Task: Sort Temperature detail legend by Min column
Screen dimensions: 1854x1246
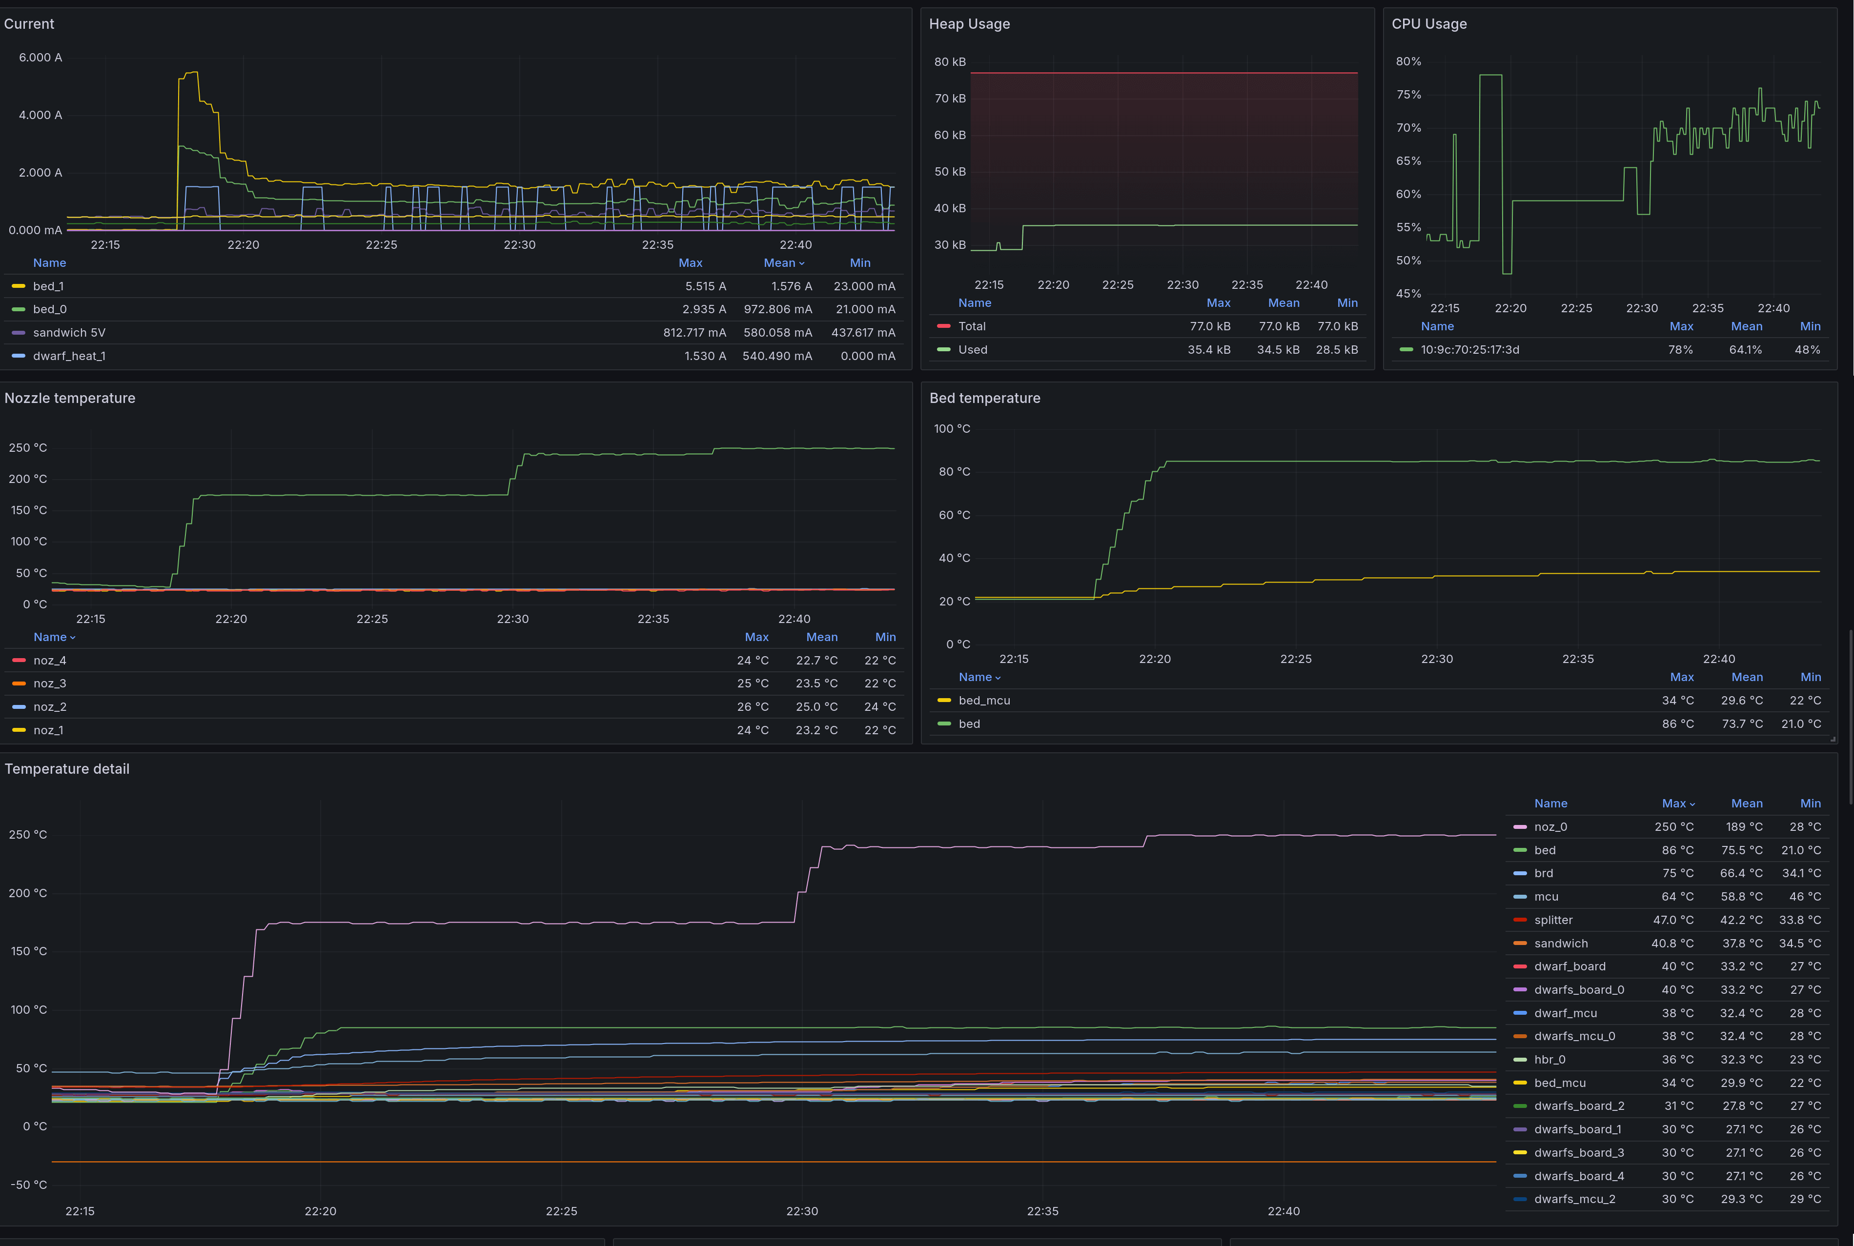Action: [x=1810, y=804]
